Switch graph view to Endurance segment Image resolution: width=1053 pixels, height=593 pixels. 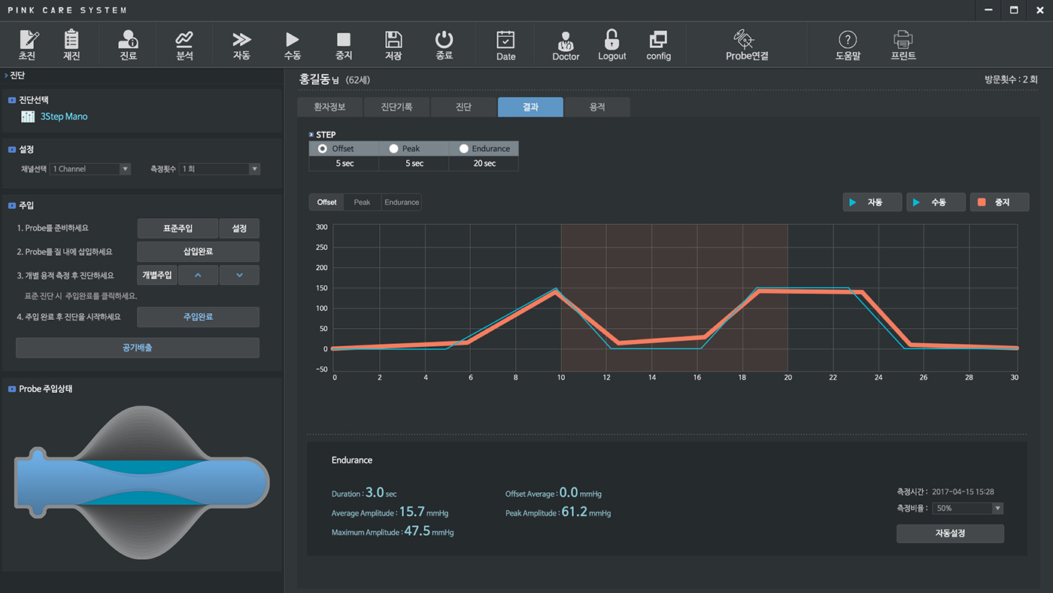click(402, 202)
